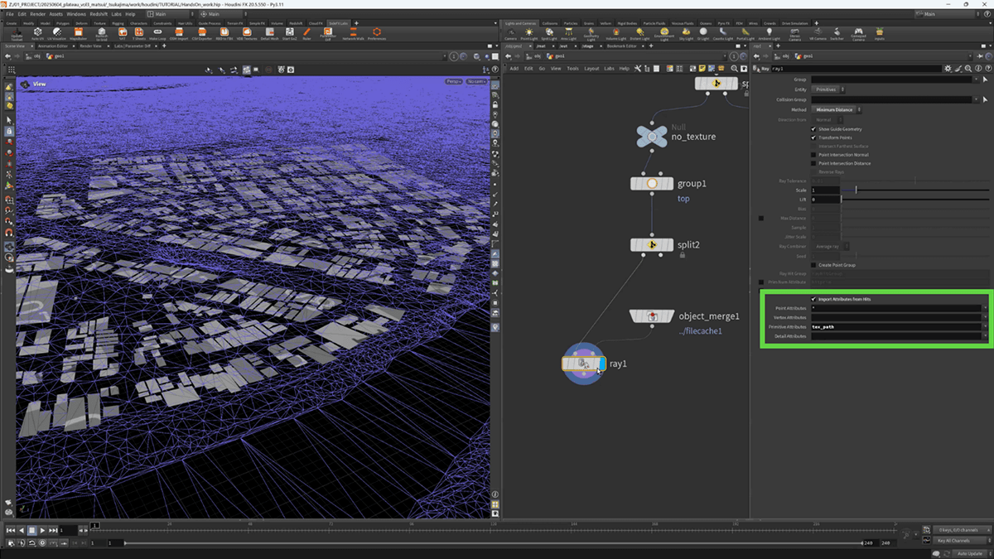Click the Auto UV shelf tool
This screenshot has height=559, width=994.
point(37,33)
